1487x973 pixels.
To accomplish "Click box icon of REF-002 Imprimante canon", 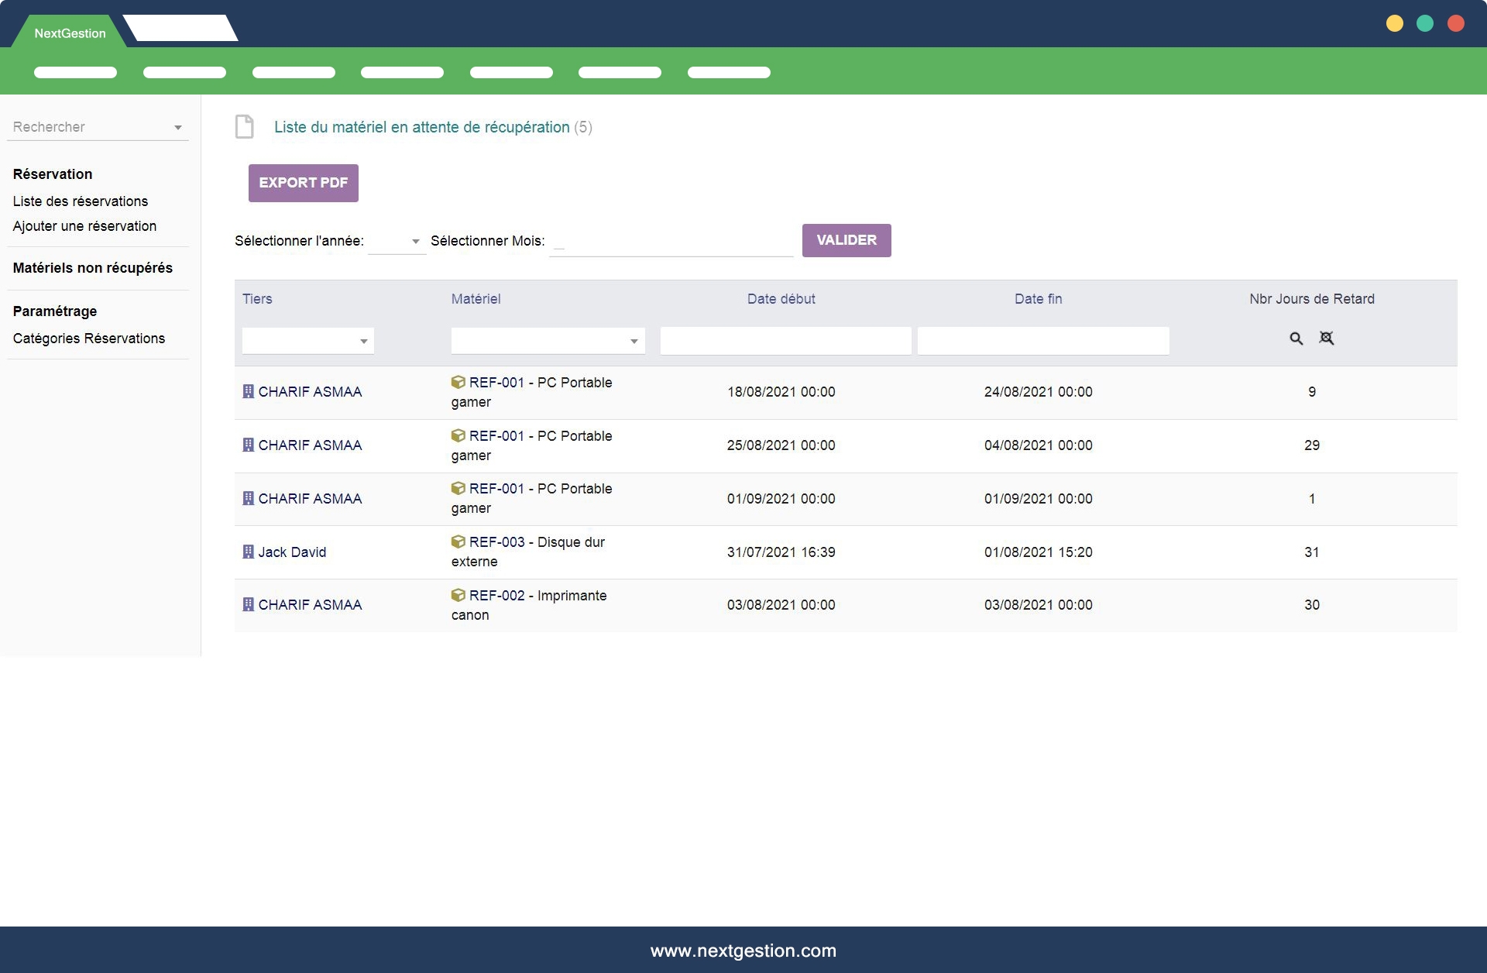I will coord(458,595).
